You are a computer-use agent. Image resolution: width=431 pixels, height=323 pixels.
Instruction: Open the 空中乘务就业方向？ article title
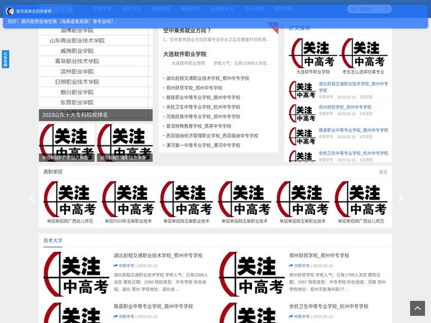click(x=187, y=31)
